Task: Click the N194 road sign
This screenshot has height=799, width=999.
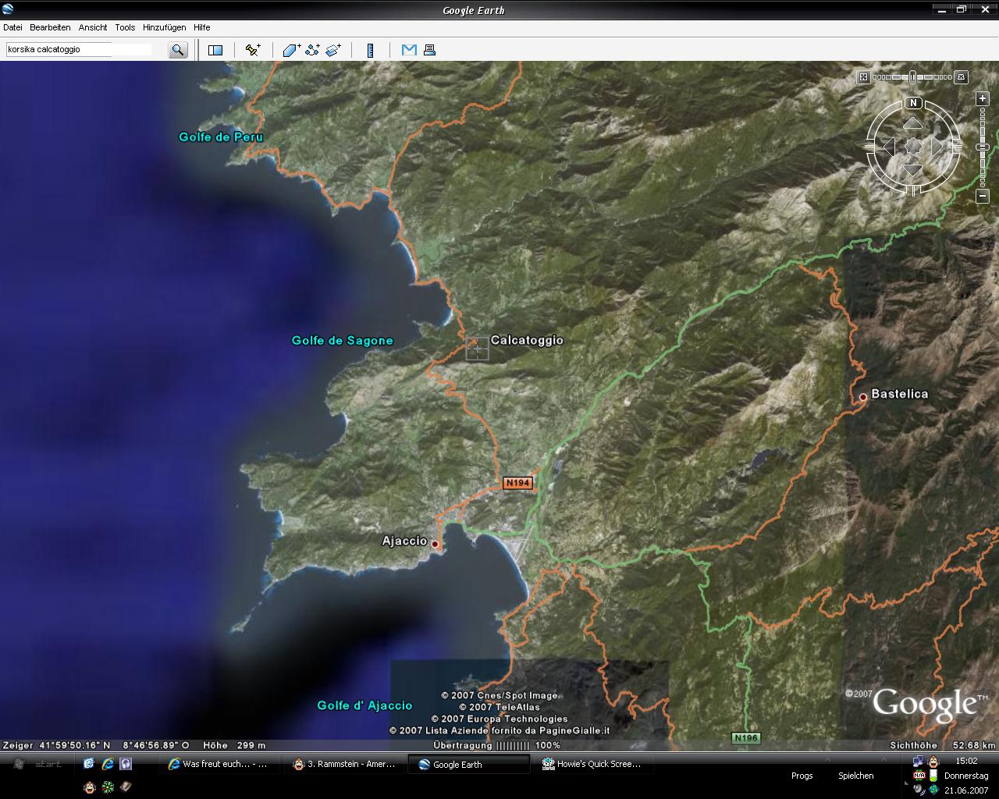Action: 517,483
